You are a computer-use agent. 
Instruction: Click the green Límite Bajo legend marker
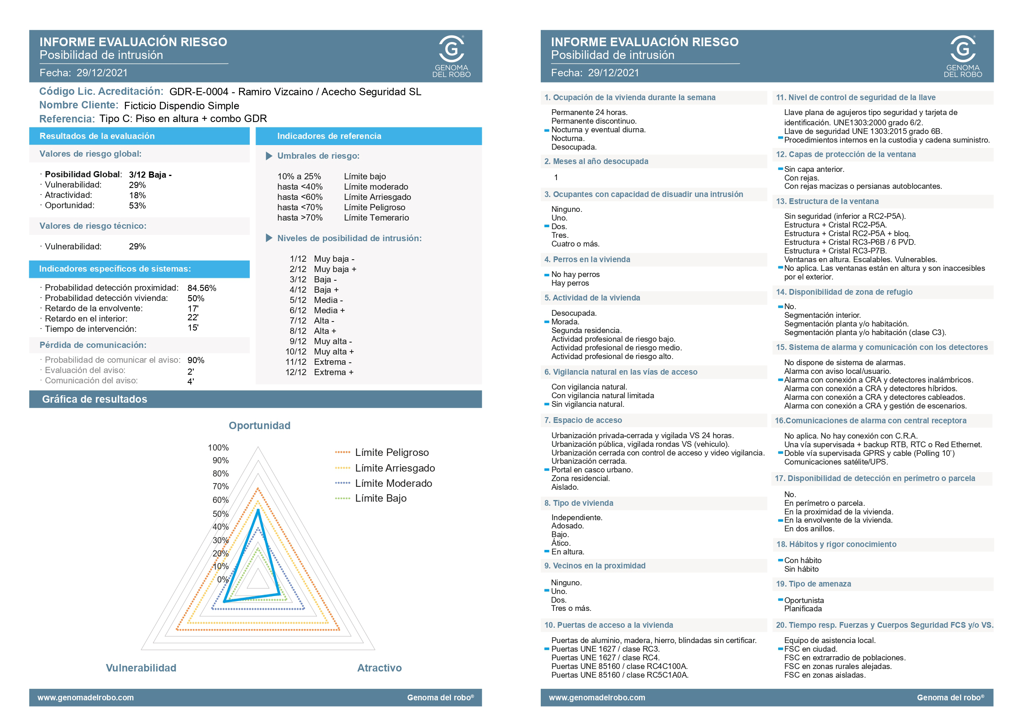[343, 498]
